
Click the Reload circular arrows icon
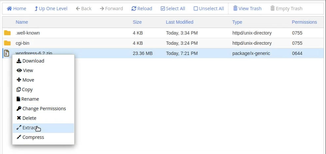134,9
